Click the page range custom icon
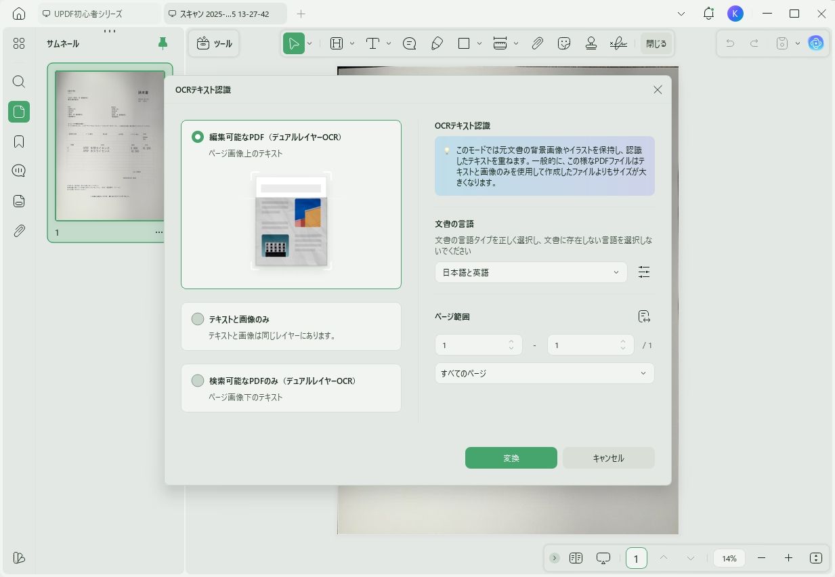 click(x=644, y=316)
